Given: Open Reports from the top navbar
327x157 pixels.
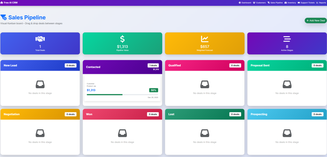Looking at the screenshot, I should pos(321,3).
